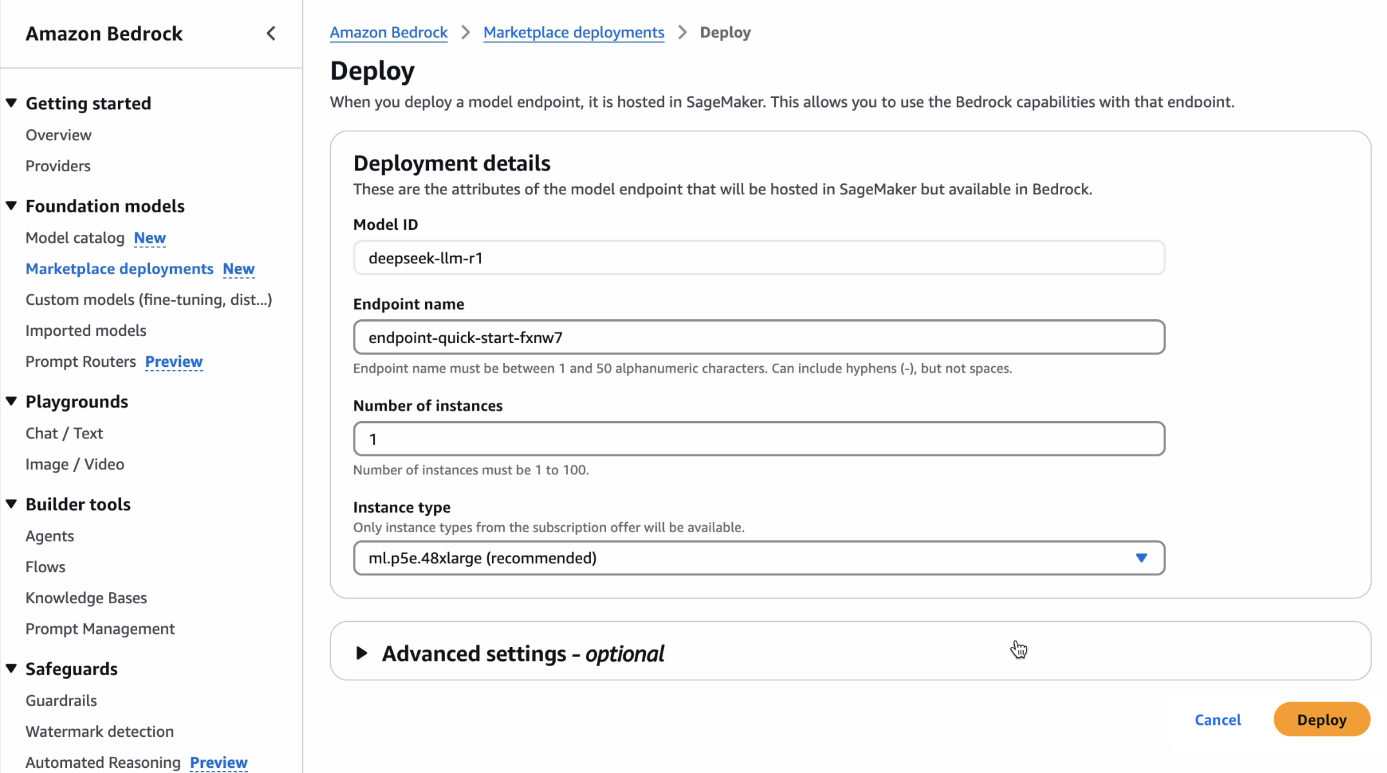Collapse the Playgrounds section arrow
The image size is (1387, 773).
[x=12, y=402]
